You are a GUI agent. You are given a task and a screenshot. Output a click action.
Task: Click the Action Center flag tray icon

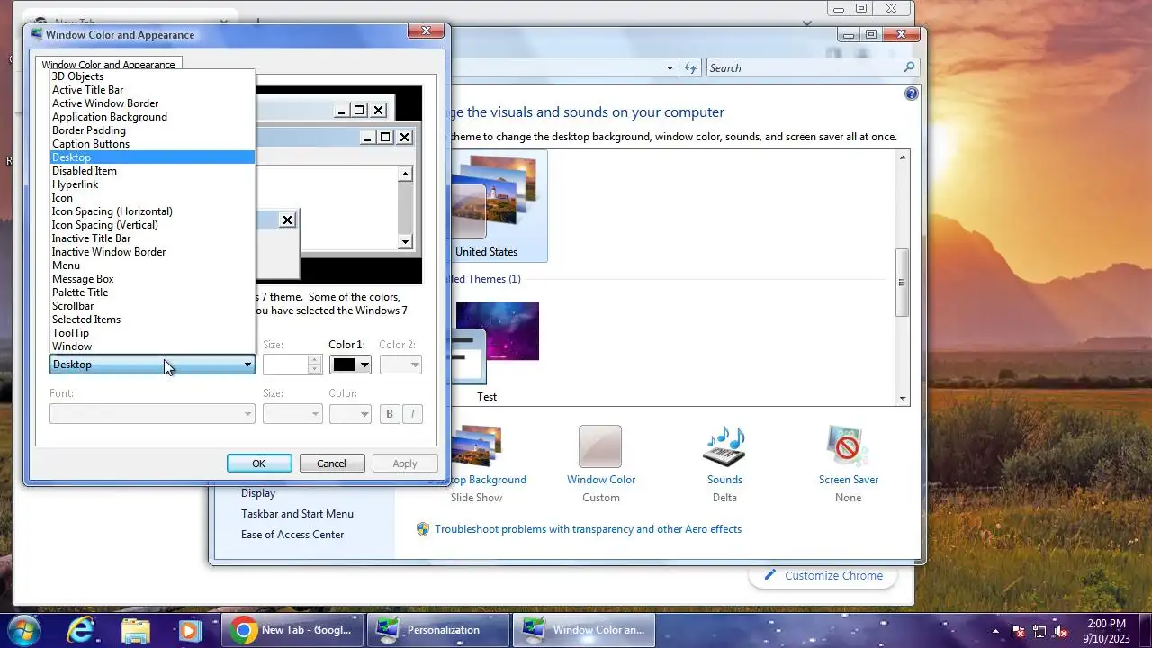click(x=1018, y=631)
